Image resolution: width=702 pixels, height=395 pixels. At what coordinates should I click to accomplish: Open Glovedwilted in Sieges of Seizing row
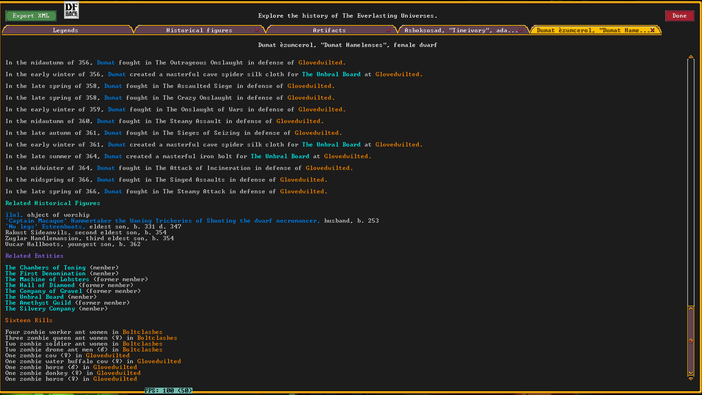click(x=318, y=133)
